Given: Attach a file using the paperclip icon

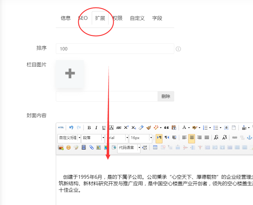Looking at the screenshot, I should coord(91,148).
